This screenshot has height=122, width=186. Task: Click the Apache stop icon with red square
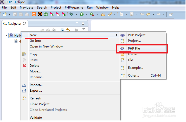tap(58, 15)
